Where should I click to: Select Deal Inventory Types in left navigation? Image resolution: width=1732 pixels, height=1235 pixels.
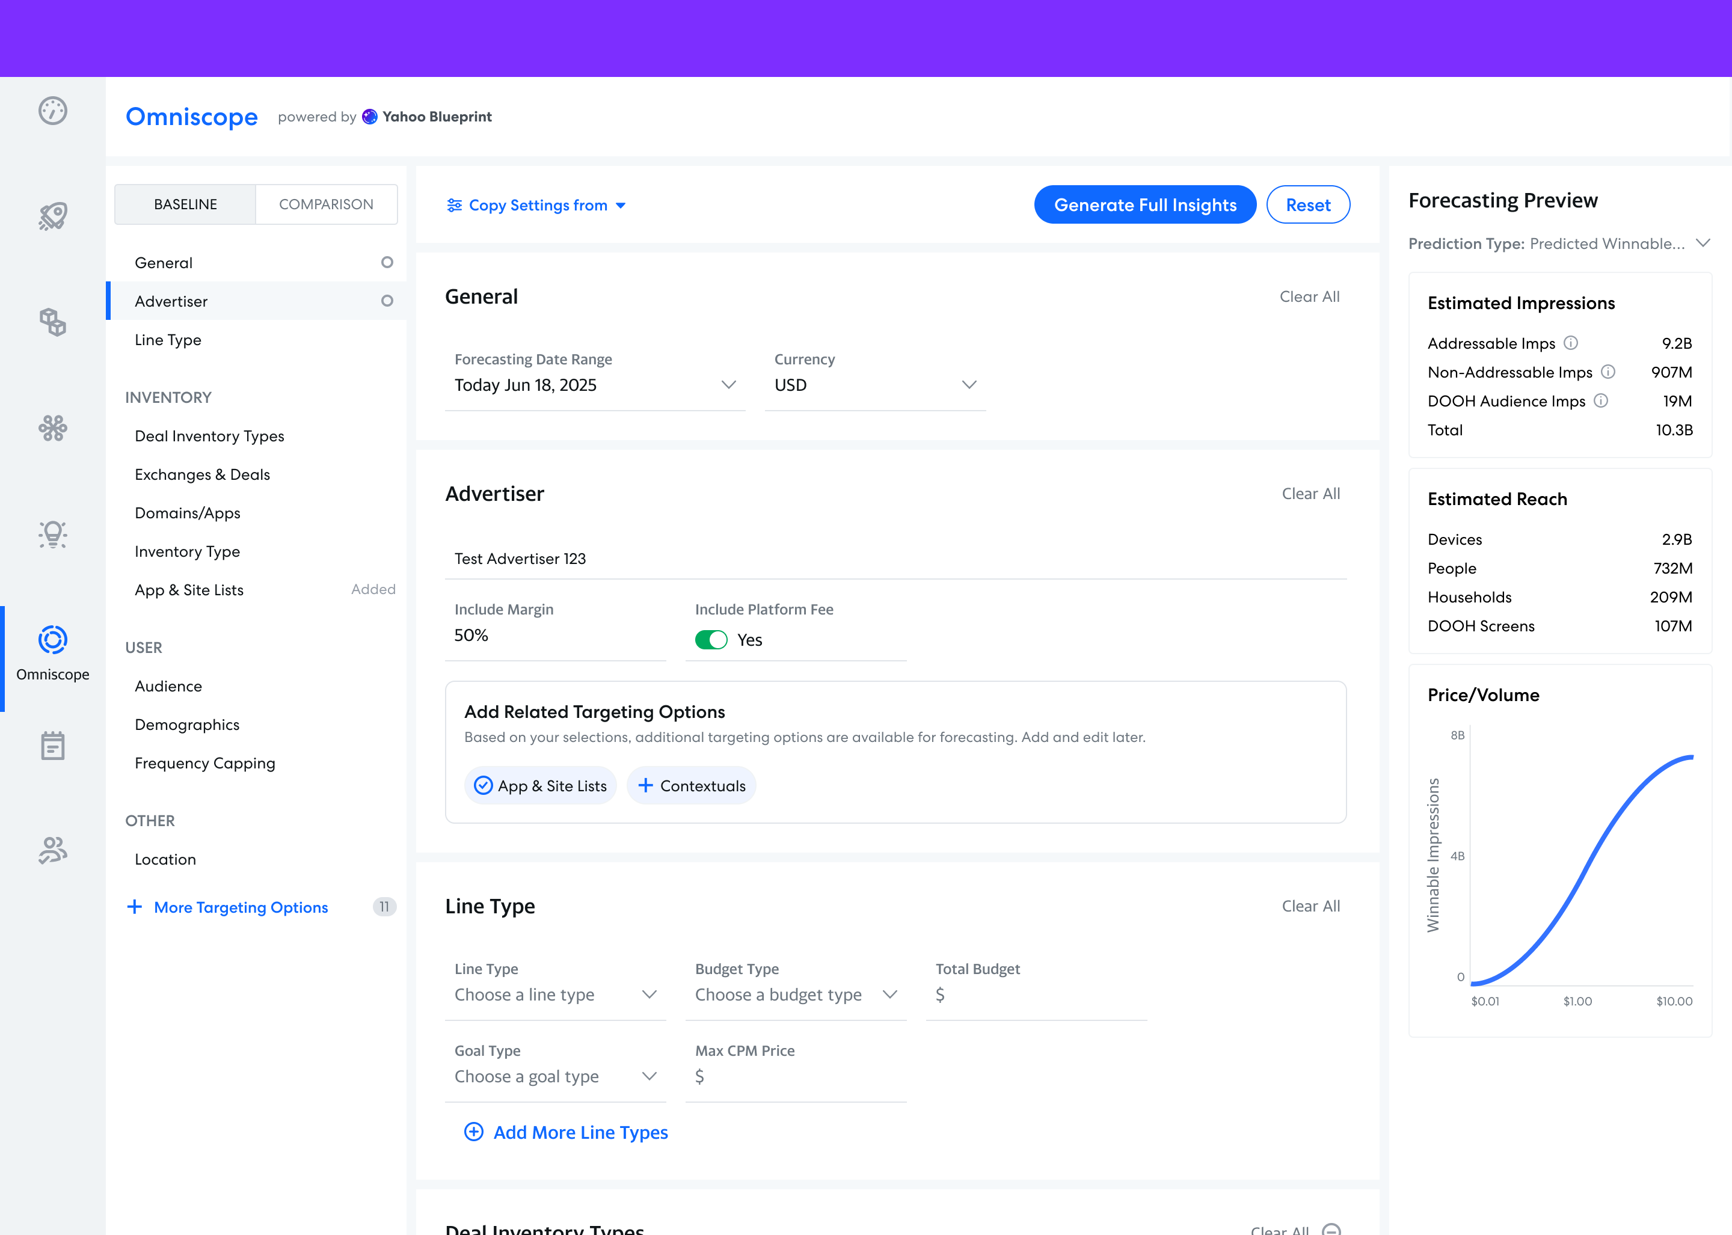[209, 436]
